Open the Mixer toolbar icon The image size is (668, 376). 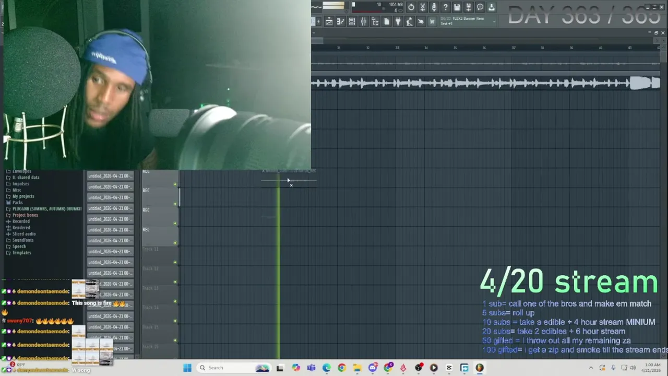tap(363, 21)
